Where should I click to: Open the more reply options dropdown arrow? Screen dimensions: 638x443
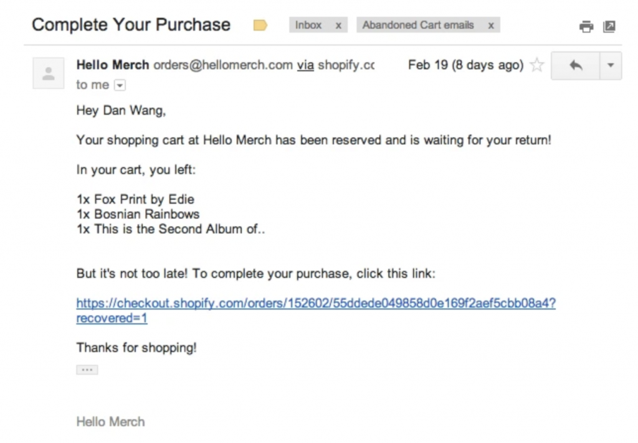tap(611, 65)
